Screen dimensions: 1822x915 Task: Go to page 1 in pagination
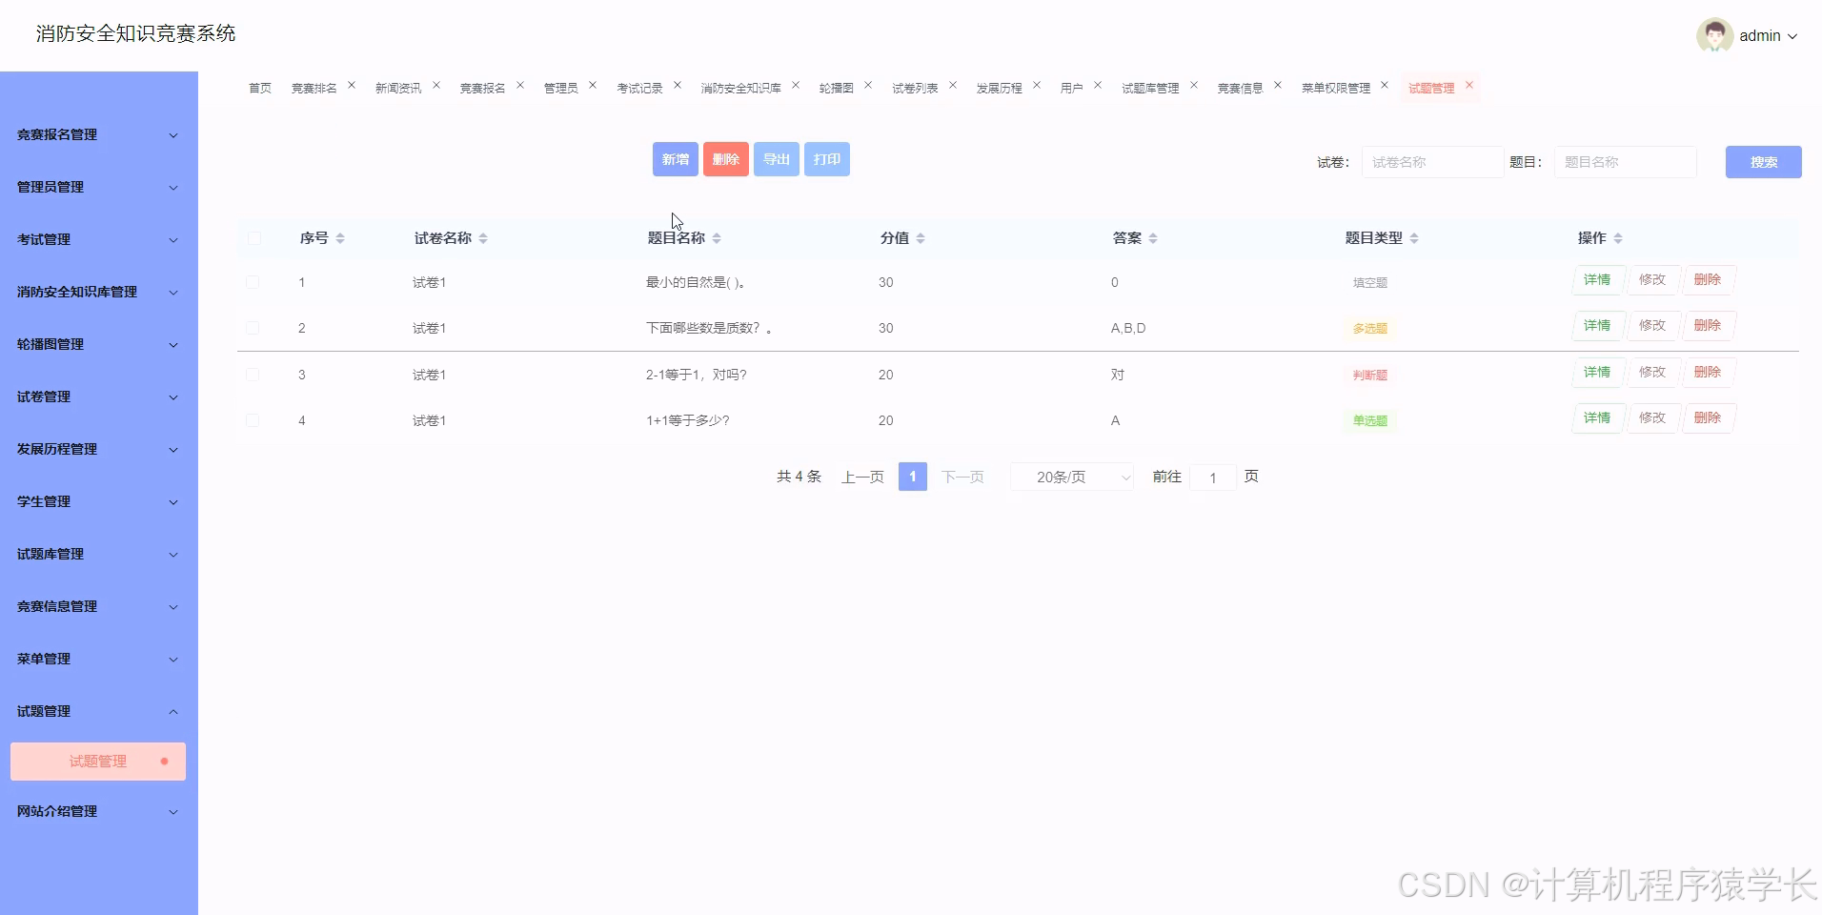click(x=913, y=477)
